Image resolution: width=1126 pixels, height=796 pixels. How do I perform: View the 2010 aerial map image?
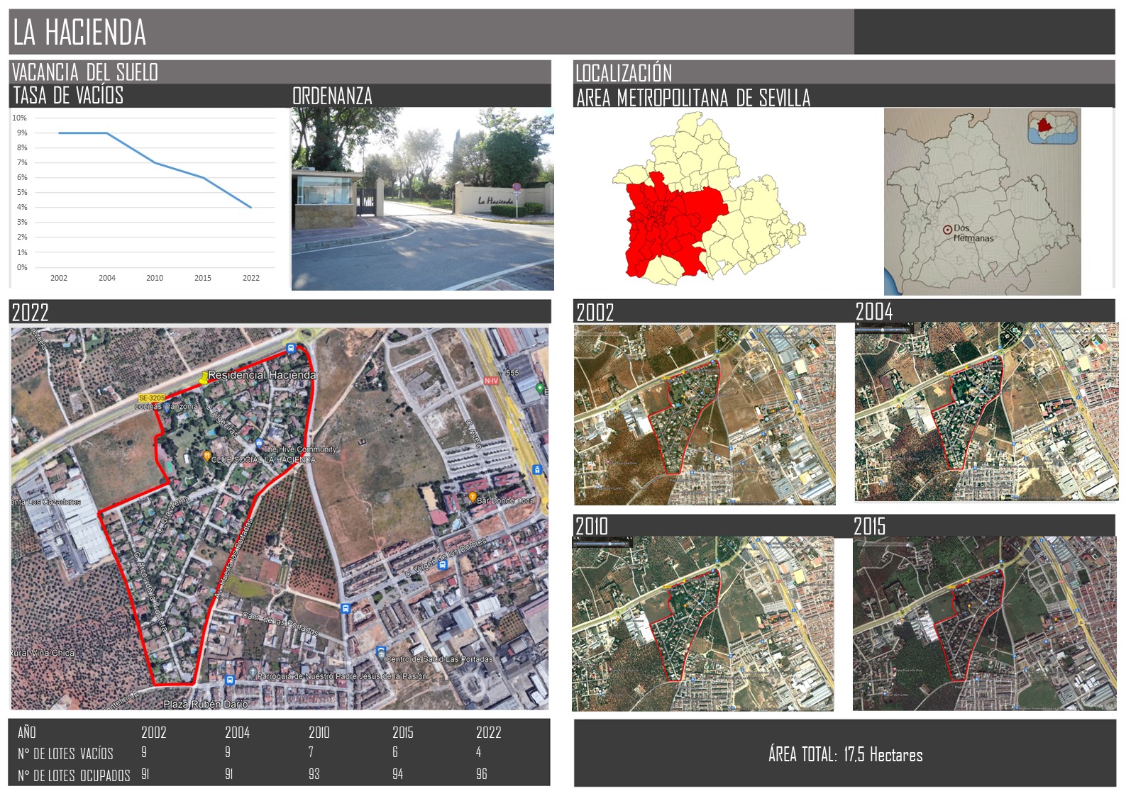[702, 624]
